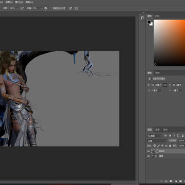Add layer style fx icon

166,181
